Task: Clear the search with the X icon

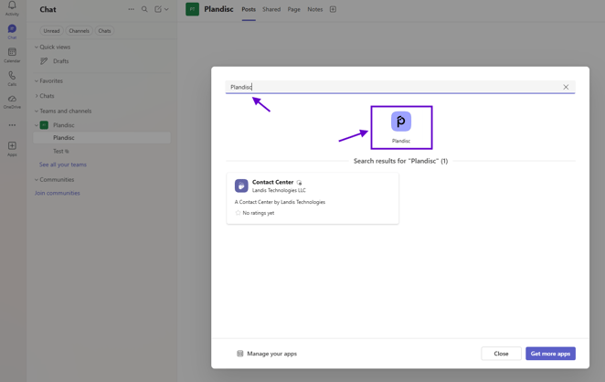Action: point(566,87)
